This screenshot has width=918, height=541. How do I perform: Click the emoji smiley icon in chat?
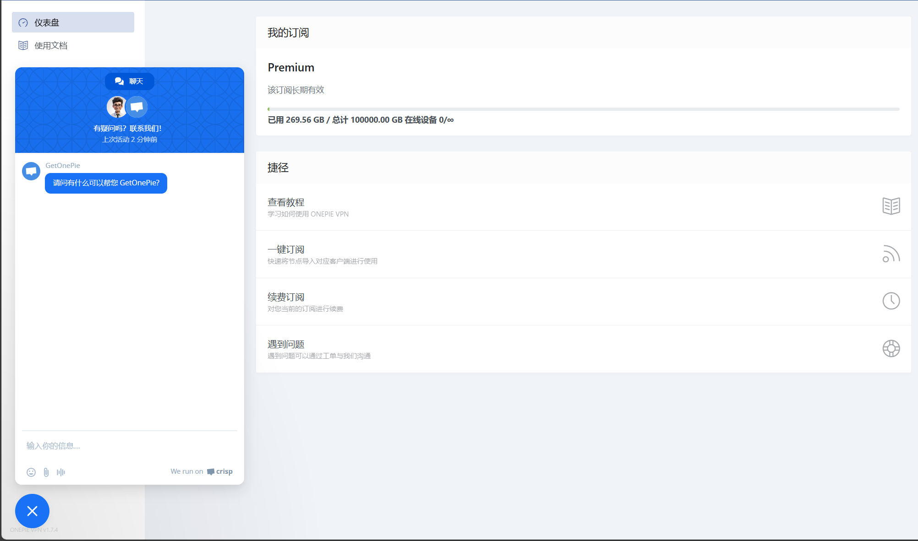click(x=31, y=472)
